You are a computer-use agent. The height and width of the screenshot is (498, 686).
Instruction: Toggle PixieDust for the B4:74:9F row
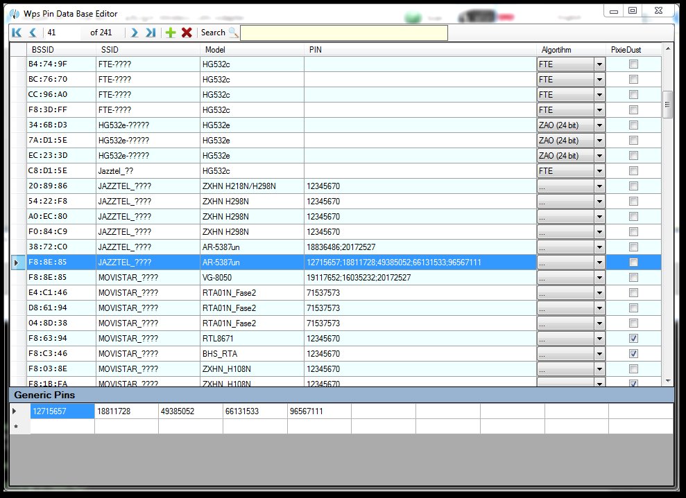click(633, 64)
